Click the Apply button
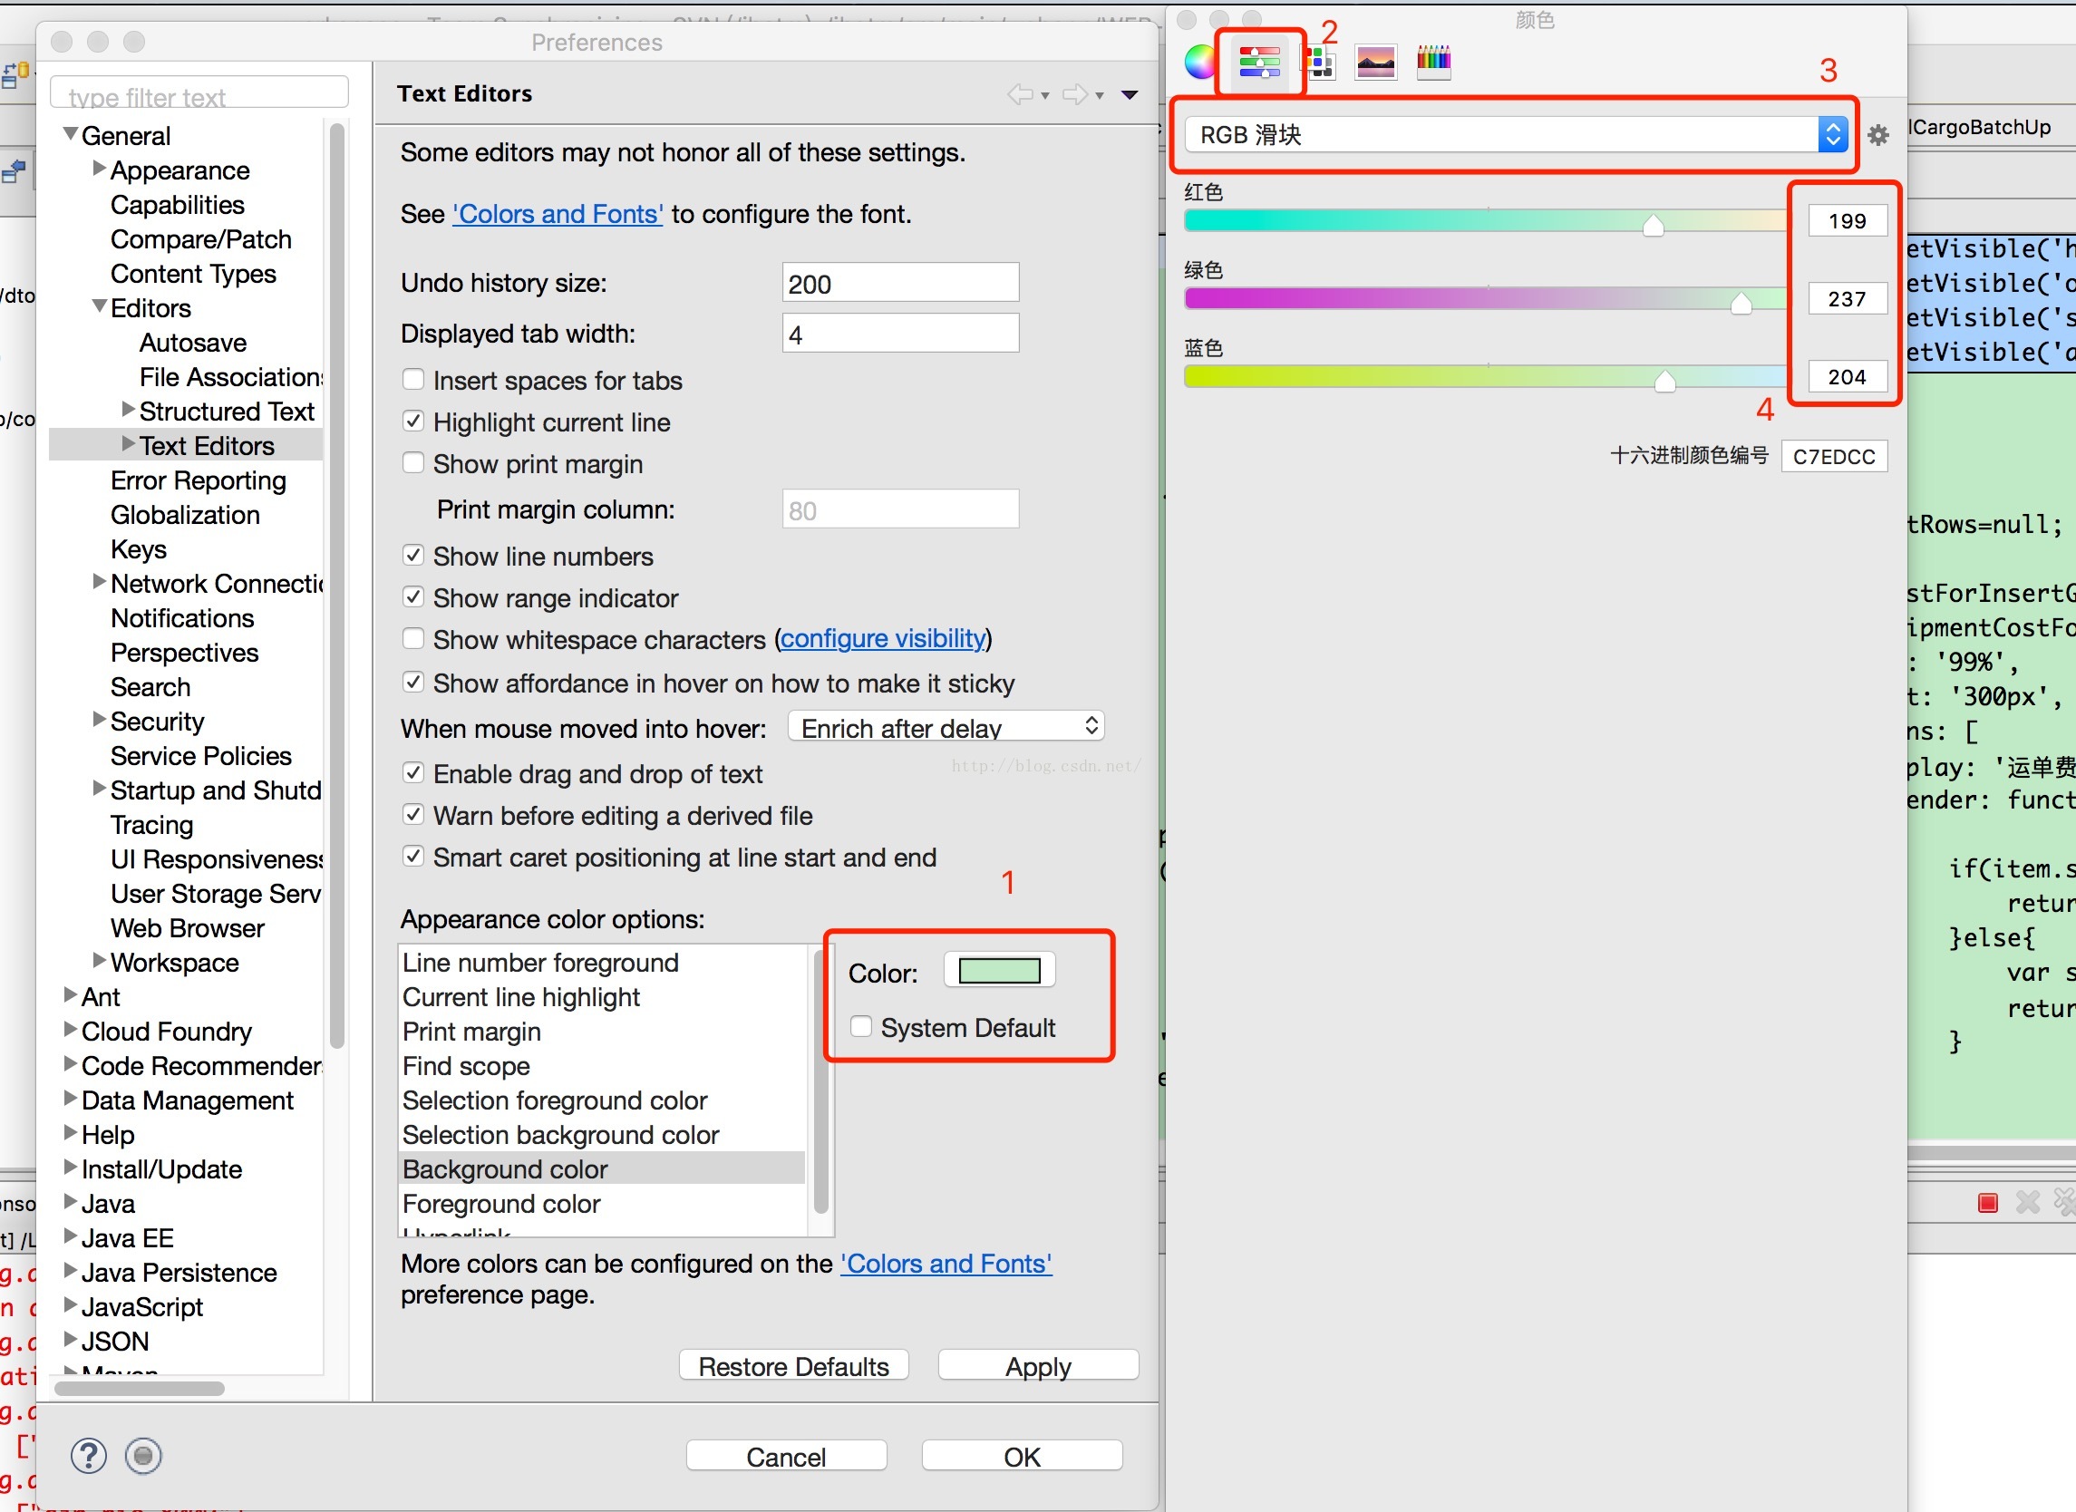2076x1512 pixels. (1038, 1364)
